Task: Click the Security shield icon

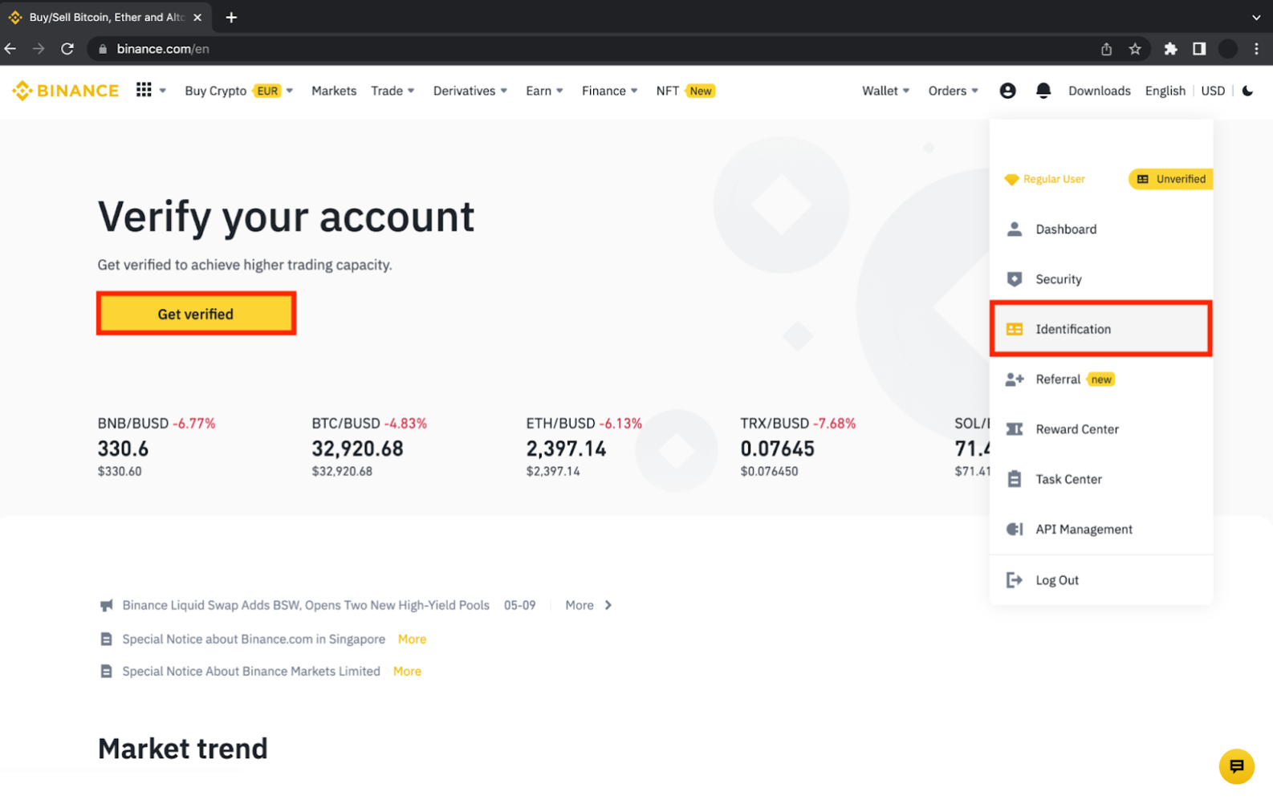Action: 1015,279
